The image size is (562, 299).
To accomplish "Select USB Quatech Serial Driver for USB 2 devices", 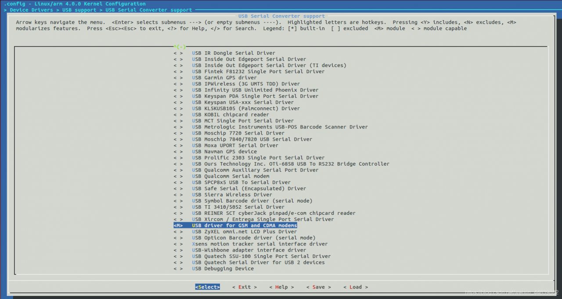I will click(258, 263).
